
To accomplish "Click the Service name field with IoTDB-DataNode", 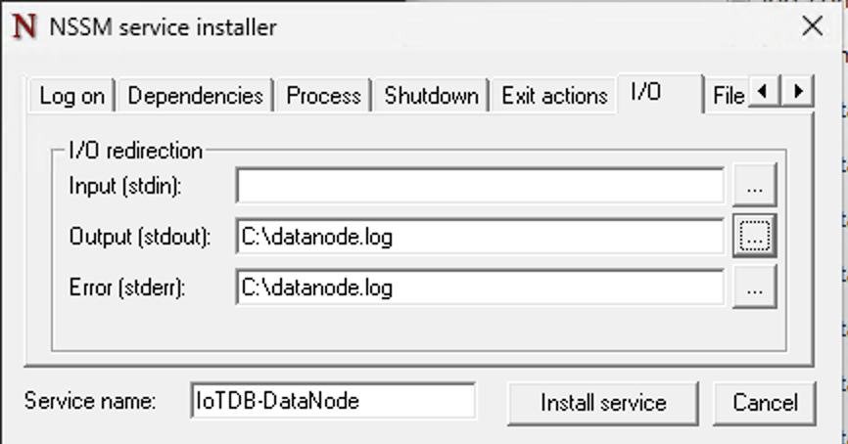I will pos(333,401).
